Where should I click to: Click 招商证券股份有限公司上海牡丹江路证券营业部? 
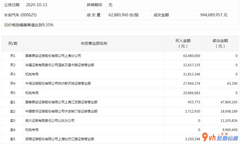pos(59,139)
